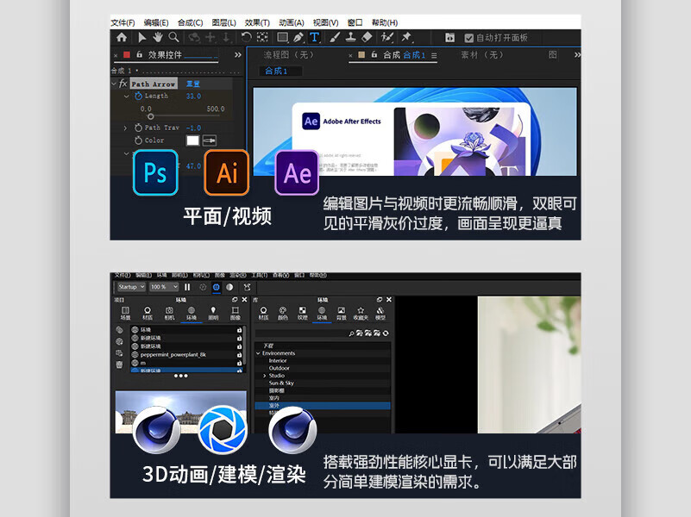Toggle lock on peppermint_powerplant_8k environment row
This screenshot has height=517, width=691.
[239, 355]
